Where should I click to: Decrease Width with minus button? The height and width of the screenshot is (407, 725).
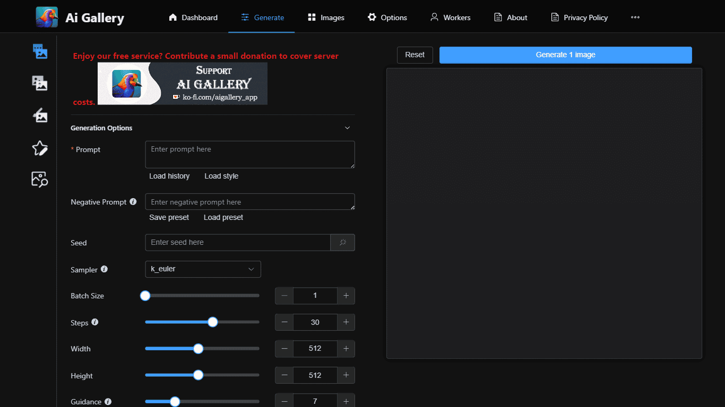(x=284, y=349)
